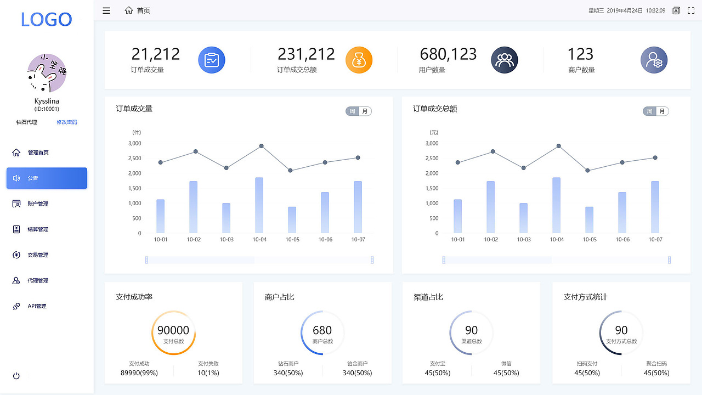
Task: Click the date 2019年4月24日 in header
Action: 625,10
